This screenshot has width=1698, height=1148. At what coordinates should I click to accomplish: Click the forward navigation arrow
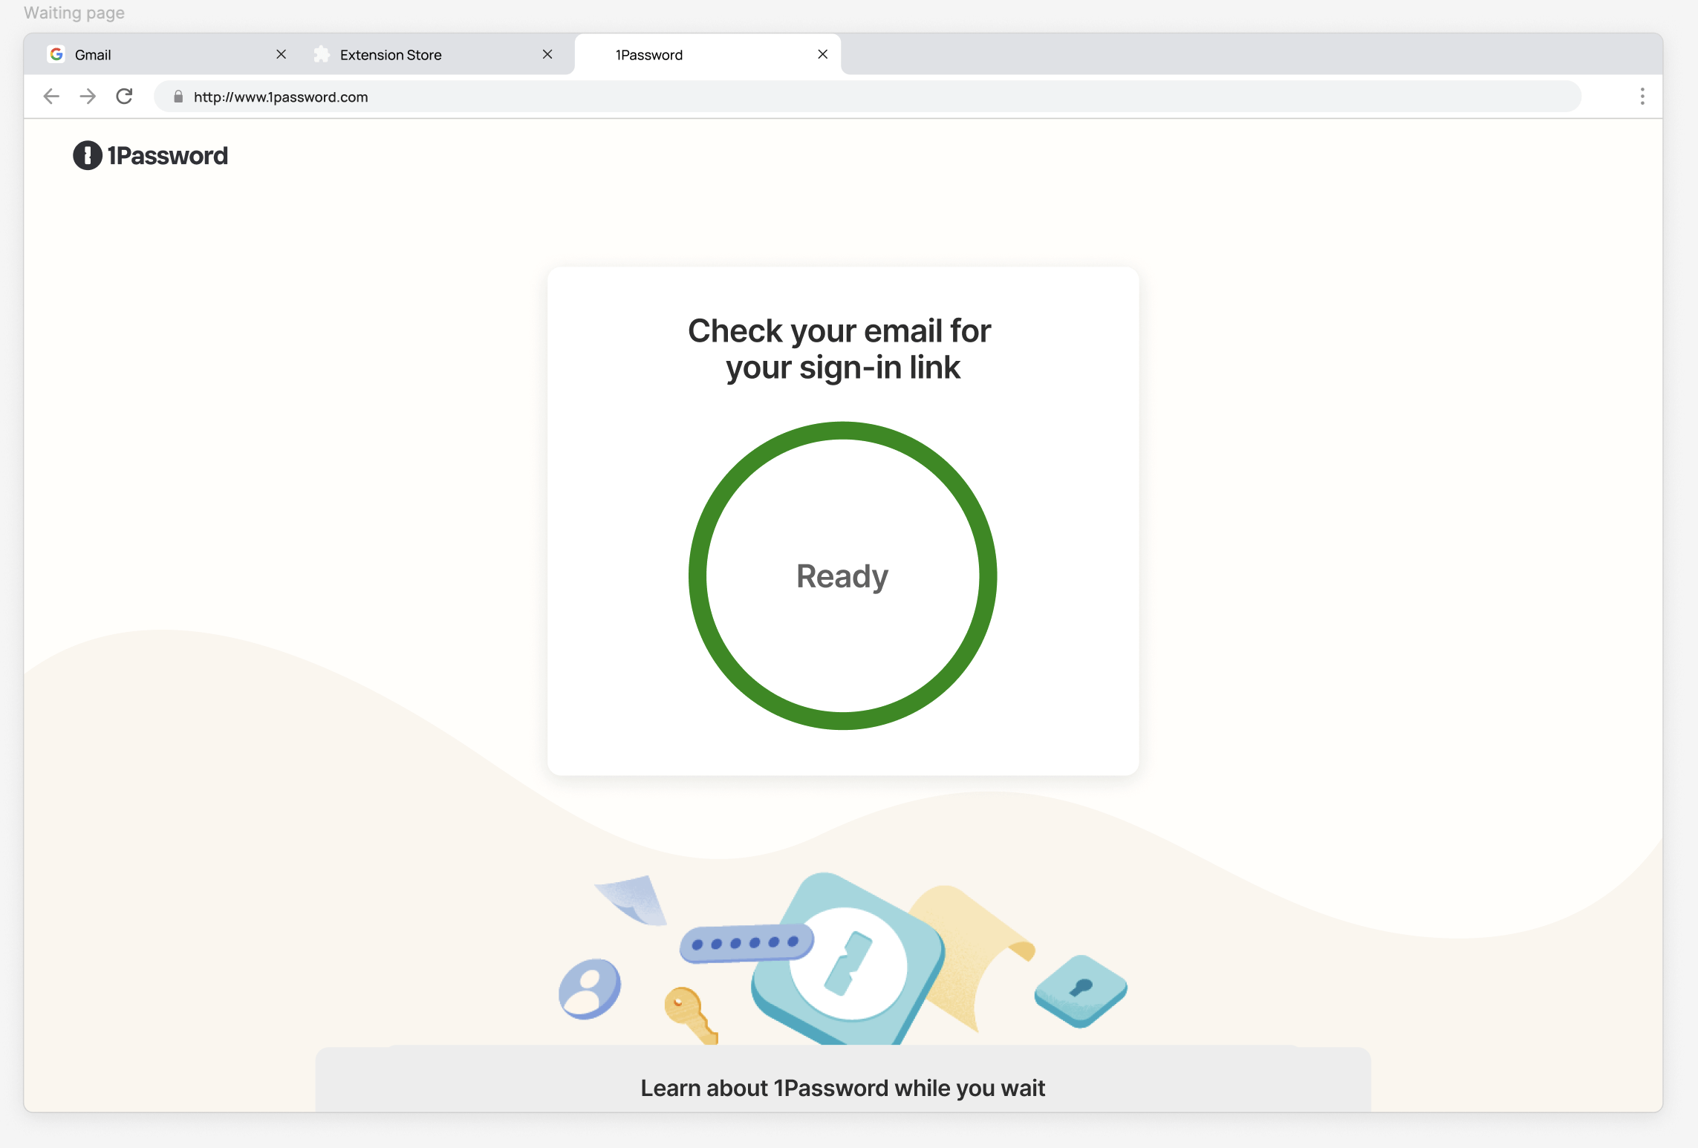click(x=87, y=97)
